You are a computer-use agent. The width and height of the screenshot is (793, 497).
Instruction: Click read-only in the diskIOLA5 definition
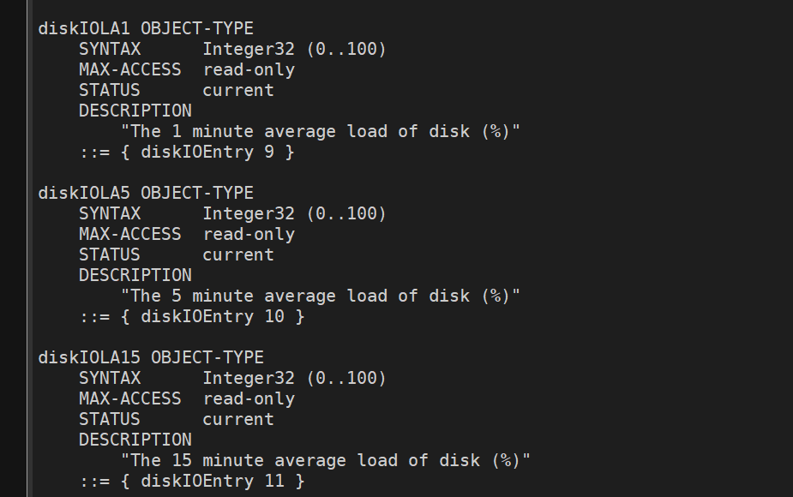click(x=249, y=234)
